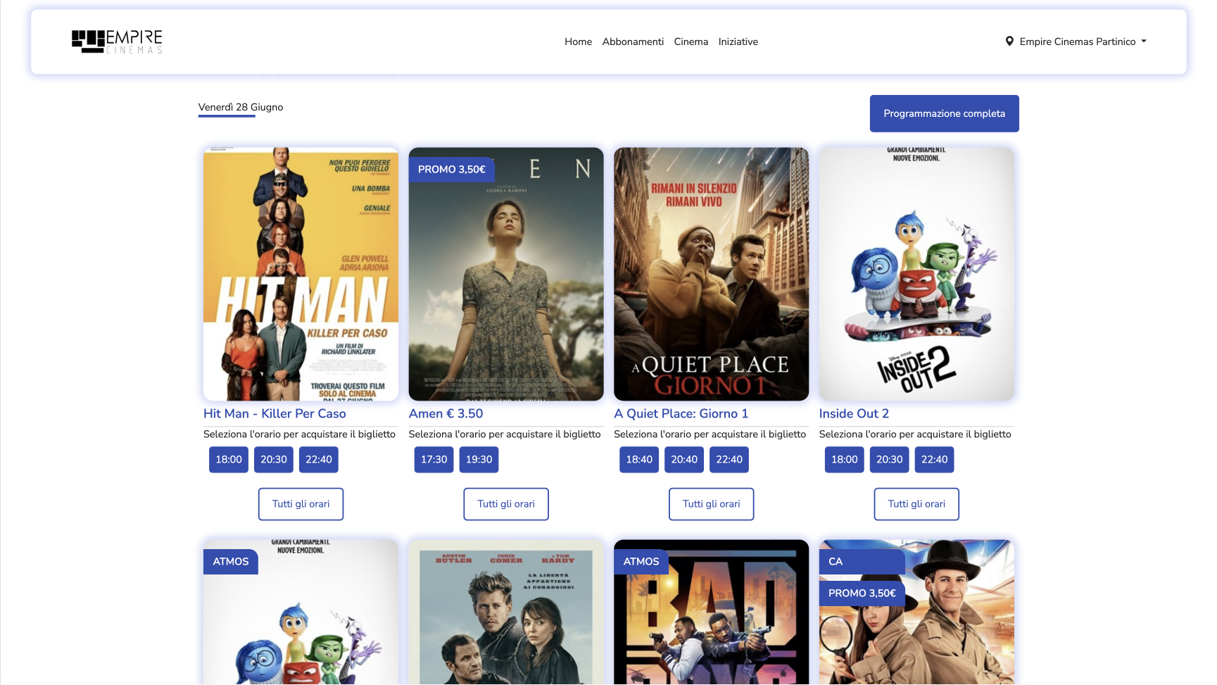Image resolution: width=1217 pixels, height=685 pixels.
Task: Open the Cinema menu item
Action: coord(691,42)
